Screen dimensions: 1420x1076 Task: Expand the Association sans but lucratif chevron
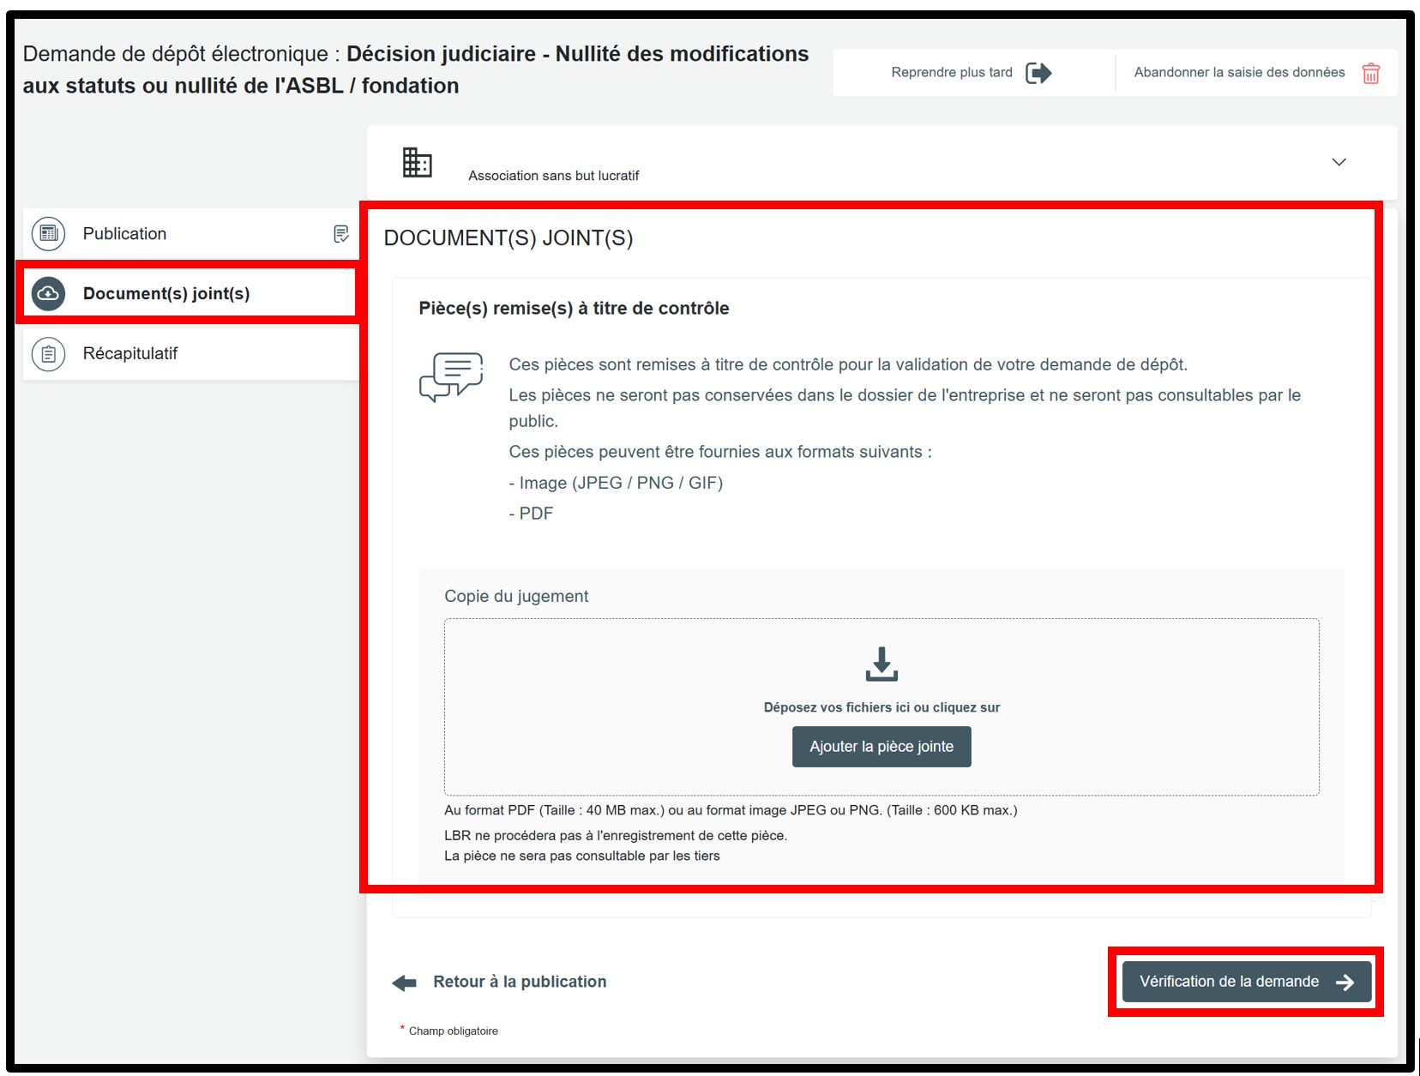[x=1339, y=162]
